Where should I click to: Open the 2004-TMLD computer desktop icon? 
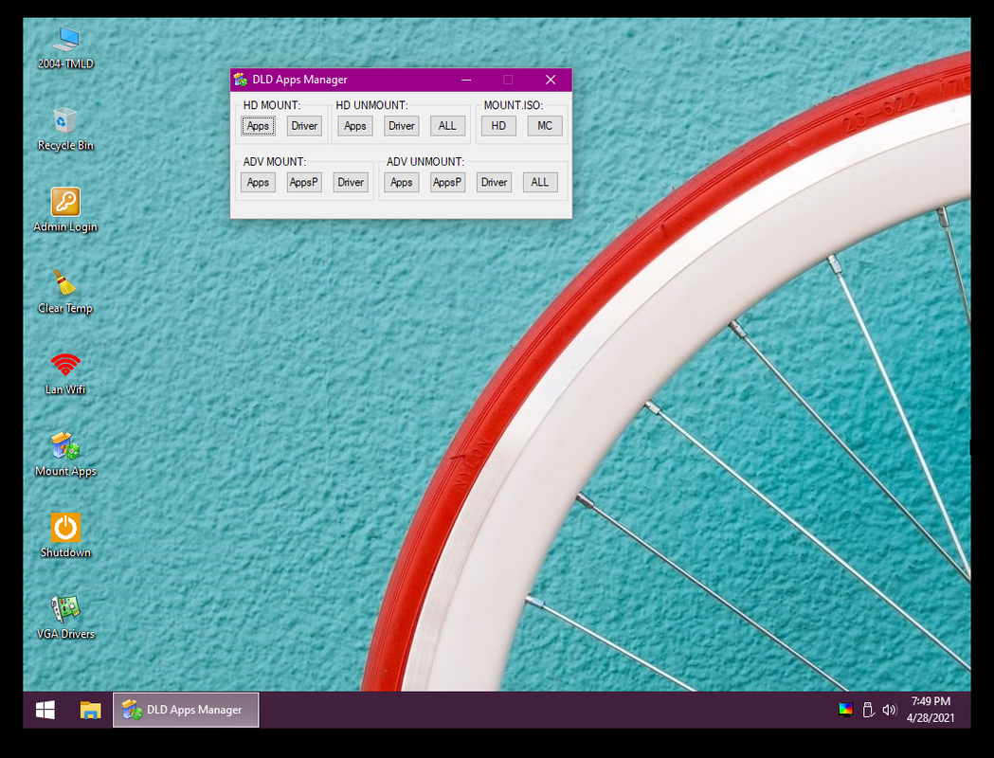pyautogui.click(x=65, y=46)
